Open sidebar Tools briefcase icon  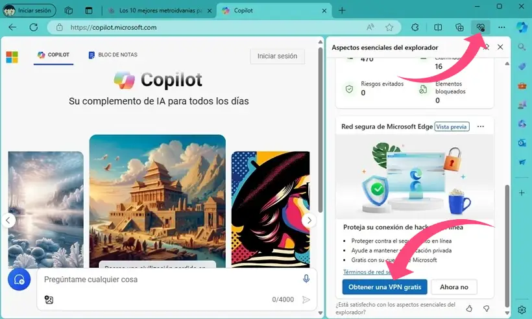click(522, 86)
